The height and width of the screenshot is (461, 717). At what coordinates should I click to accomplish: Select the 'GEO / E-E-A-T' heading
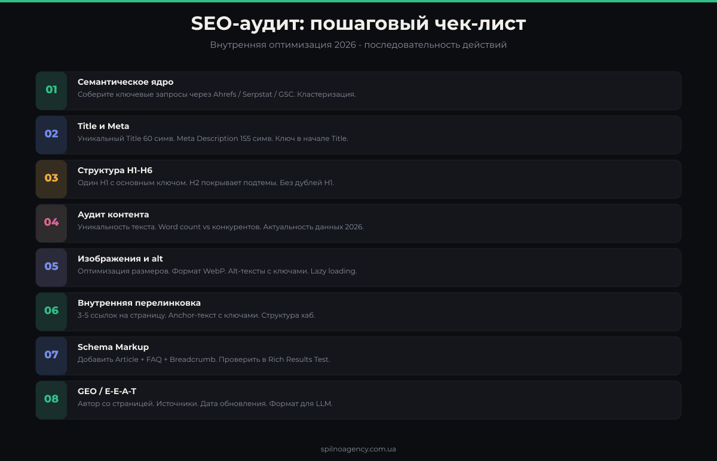tap(107, 391)
